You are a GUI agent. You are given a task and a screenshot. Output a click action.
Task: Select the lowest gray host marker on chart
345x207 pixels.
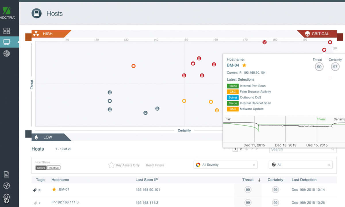tap(145, 113)
